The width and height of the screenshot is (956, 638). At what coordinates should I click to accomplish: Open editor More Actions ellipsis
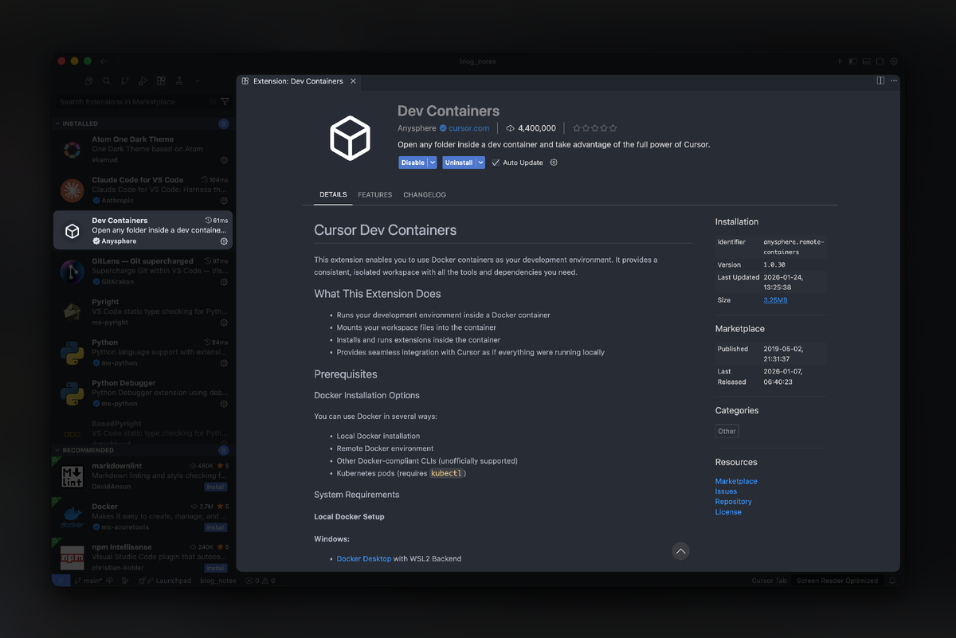[894, 80]
